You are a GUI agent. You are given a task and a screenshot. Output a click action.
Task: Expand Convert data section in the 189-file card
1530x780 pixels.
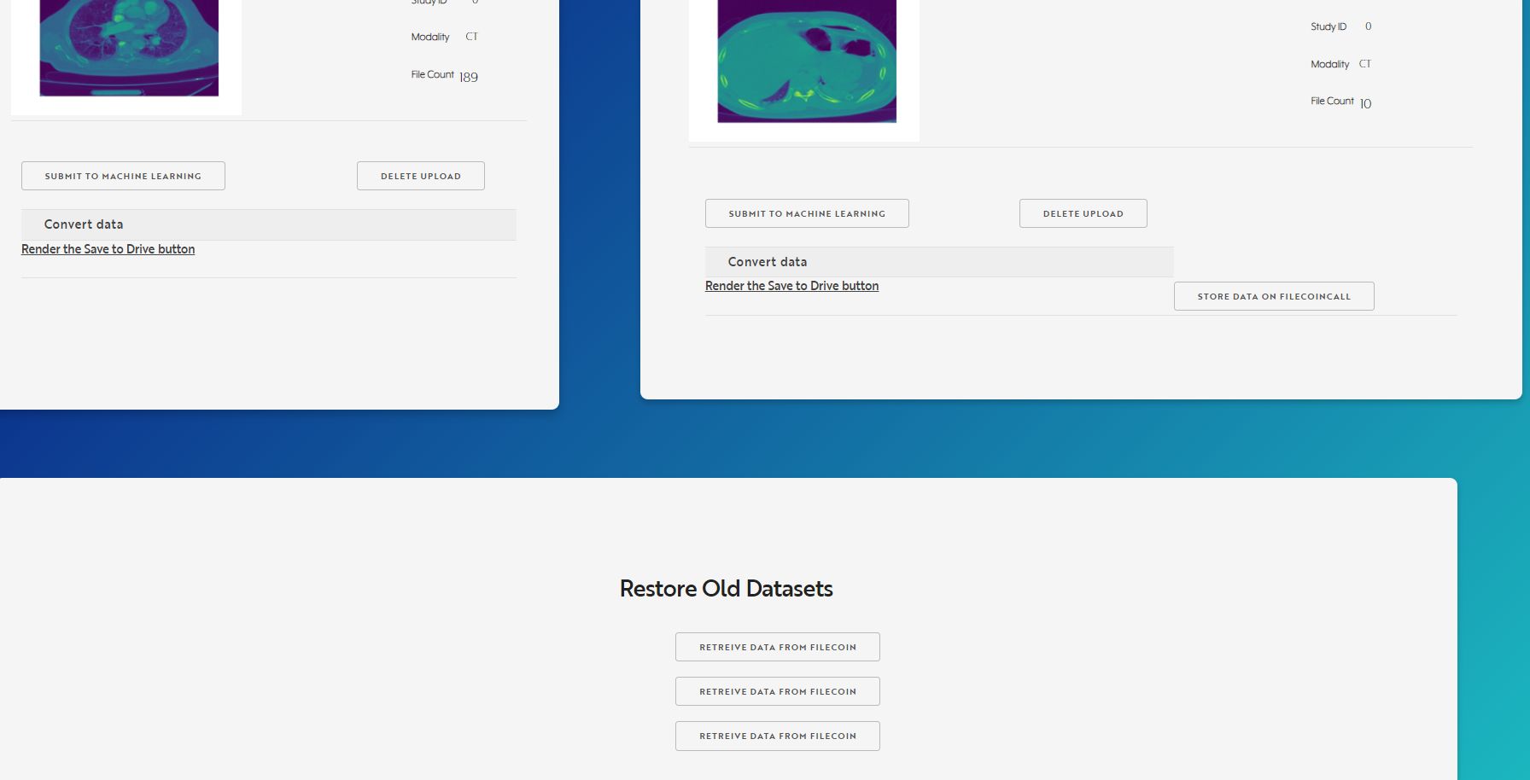tap(269, 224)
